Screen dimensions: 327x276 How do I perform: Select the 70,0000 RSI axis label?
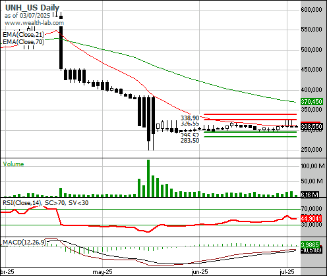point(311,208)
